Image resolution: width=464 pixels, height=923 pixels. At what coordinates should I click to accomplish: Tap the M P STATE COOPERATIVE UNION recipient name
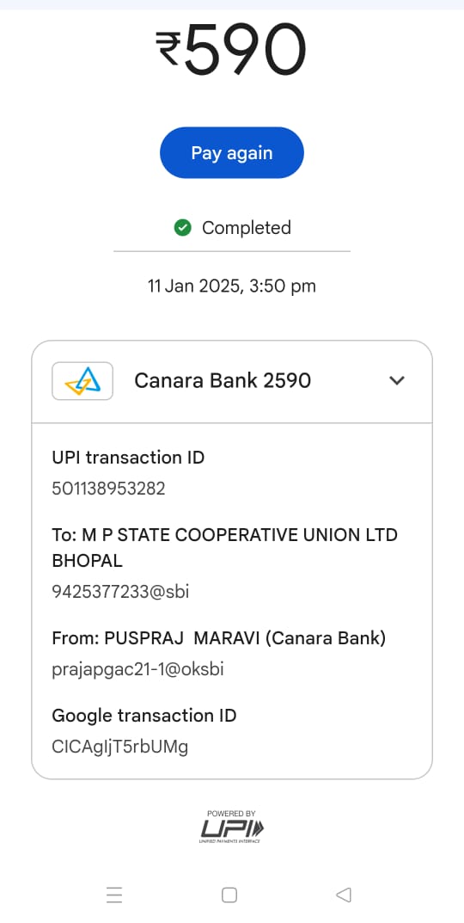coord(224,547)
